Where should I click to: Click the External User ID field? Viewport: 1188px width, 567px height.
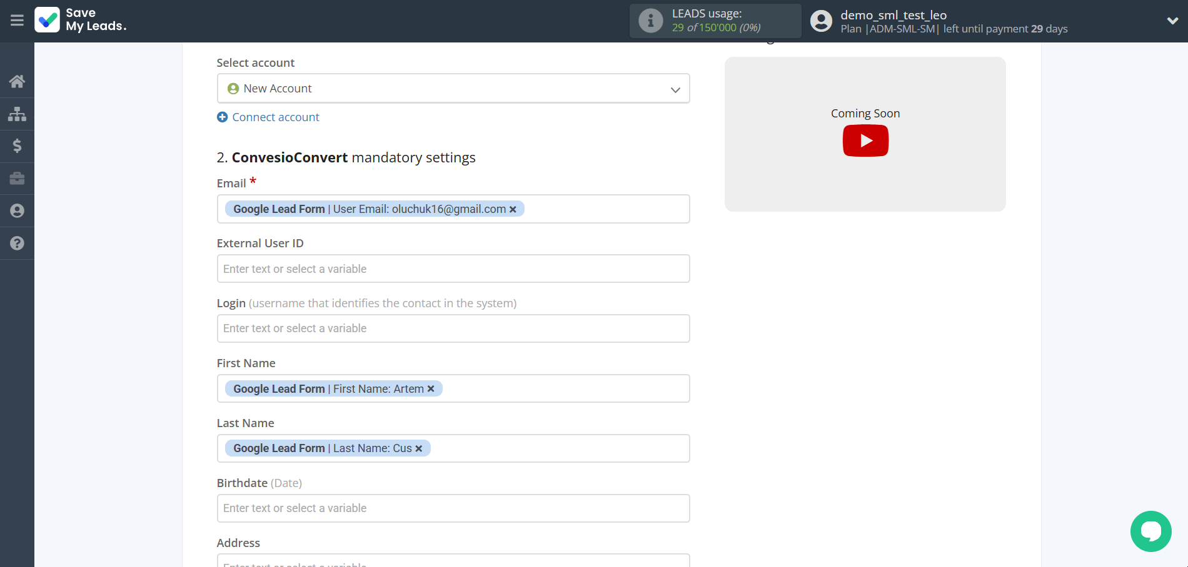453,269
